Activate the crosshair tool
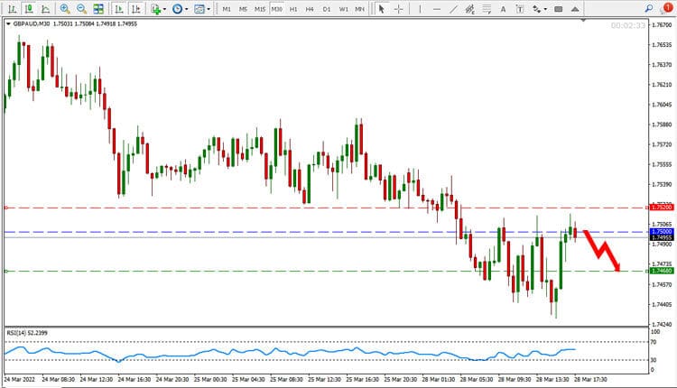 tap(399, 9)
